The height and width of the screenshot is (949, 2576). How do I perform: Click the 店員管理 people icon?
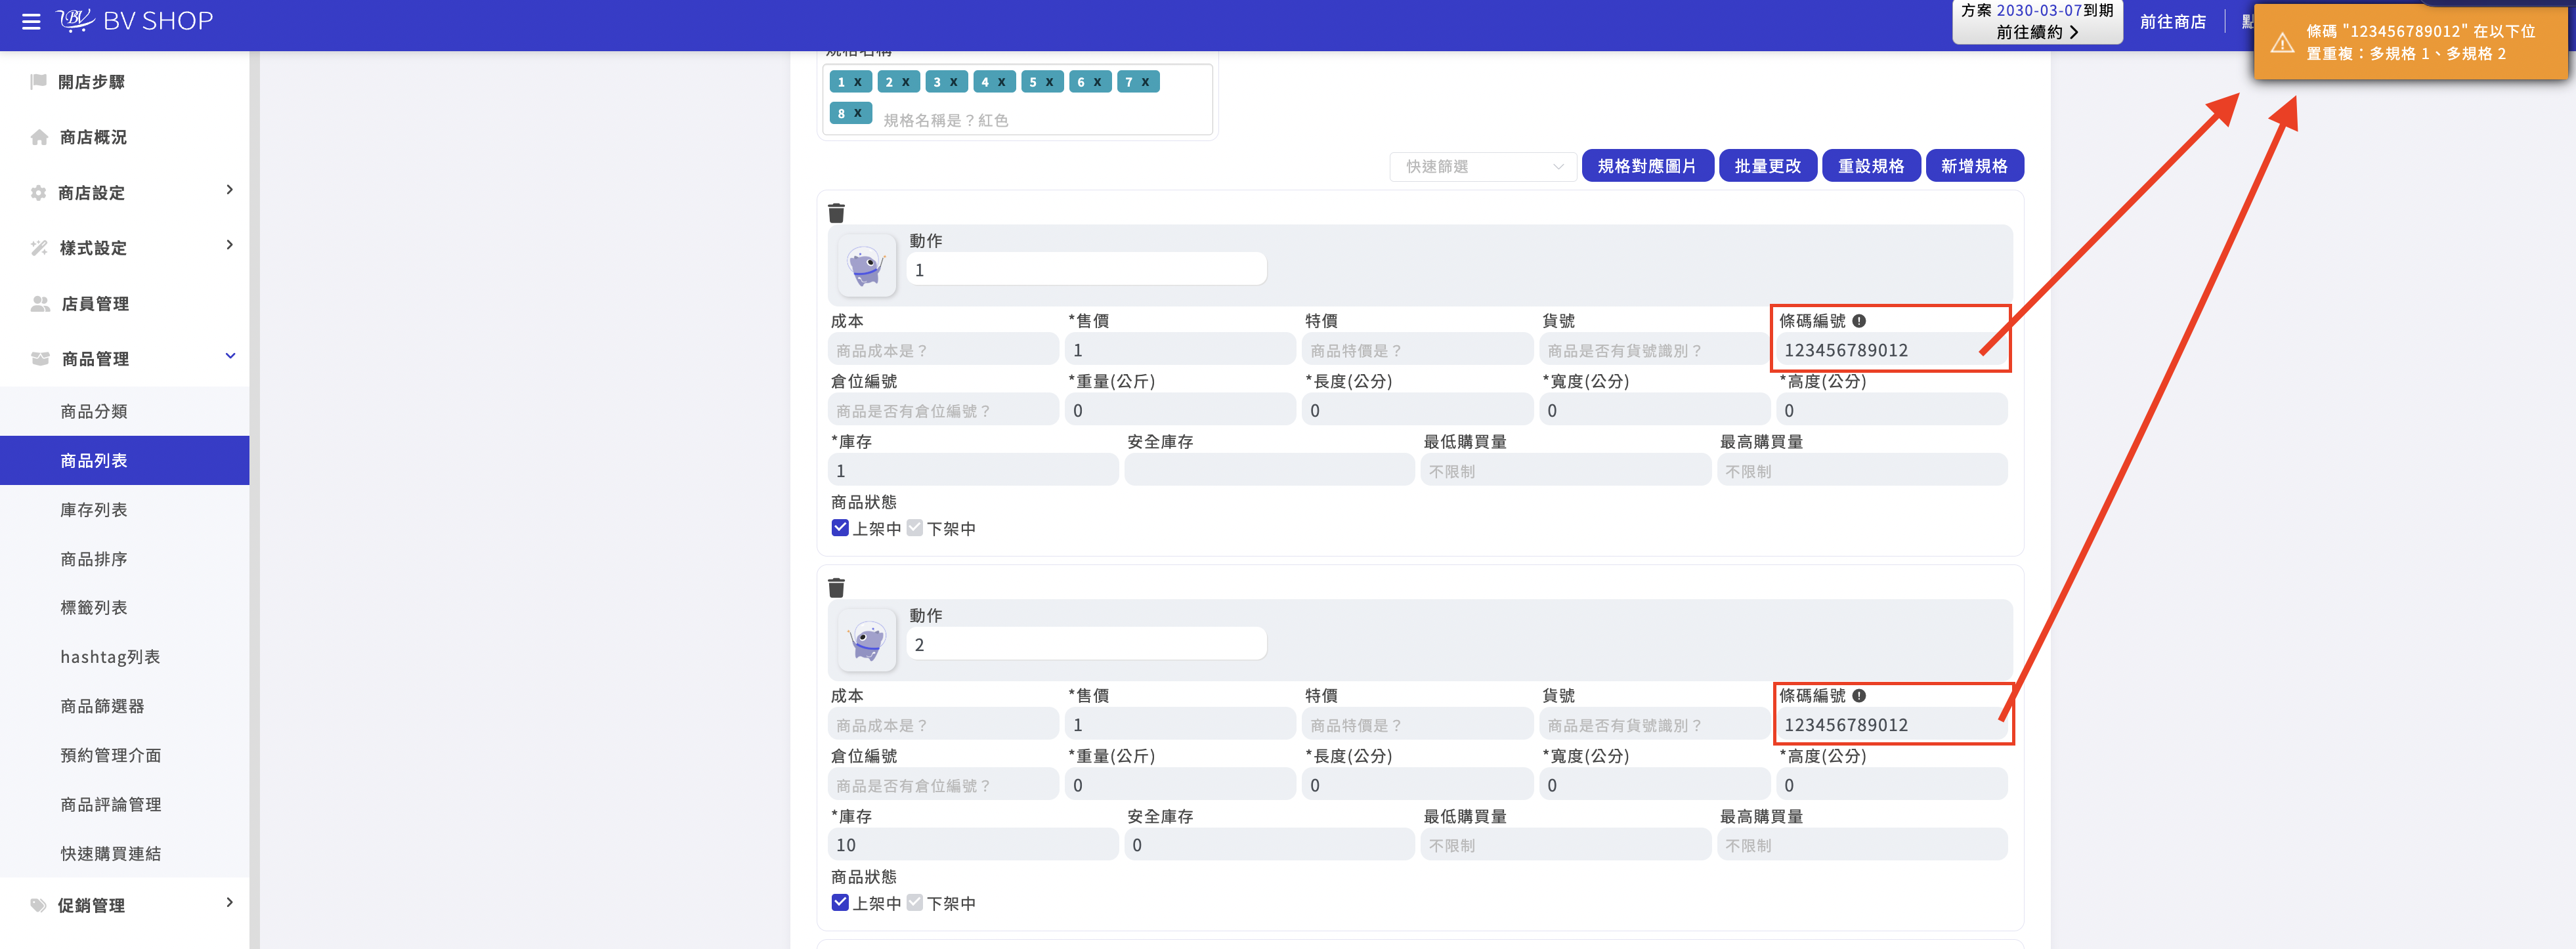point(40,304)
